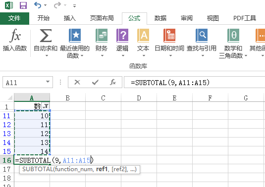Select row header 1
265x187 pixels.
pyautogui.click(x=7, y=107)
